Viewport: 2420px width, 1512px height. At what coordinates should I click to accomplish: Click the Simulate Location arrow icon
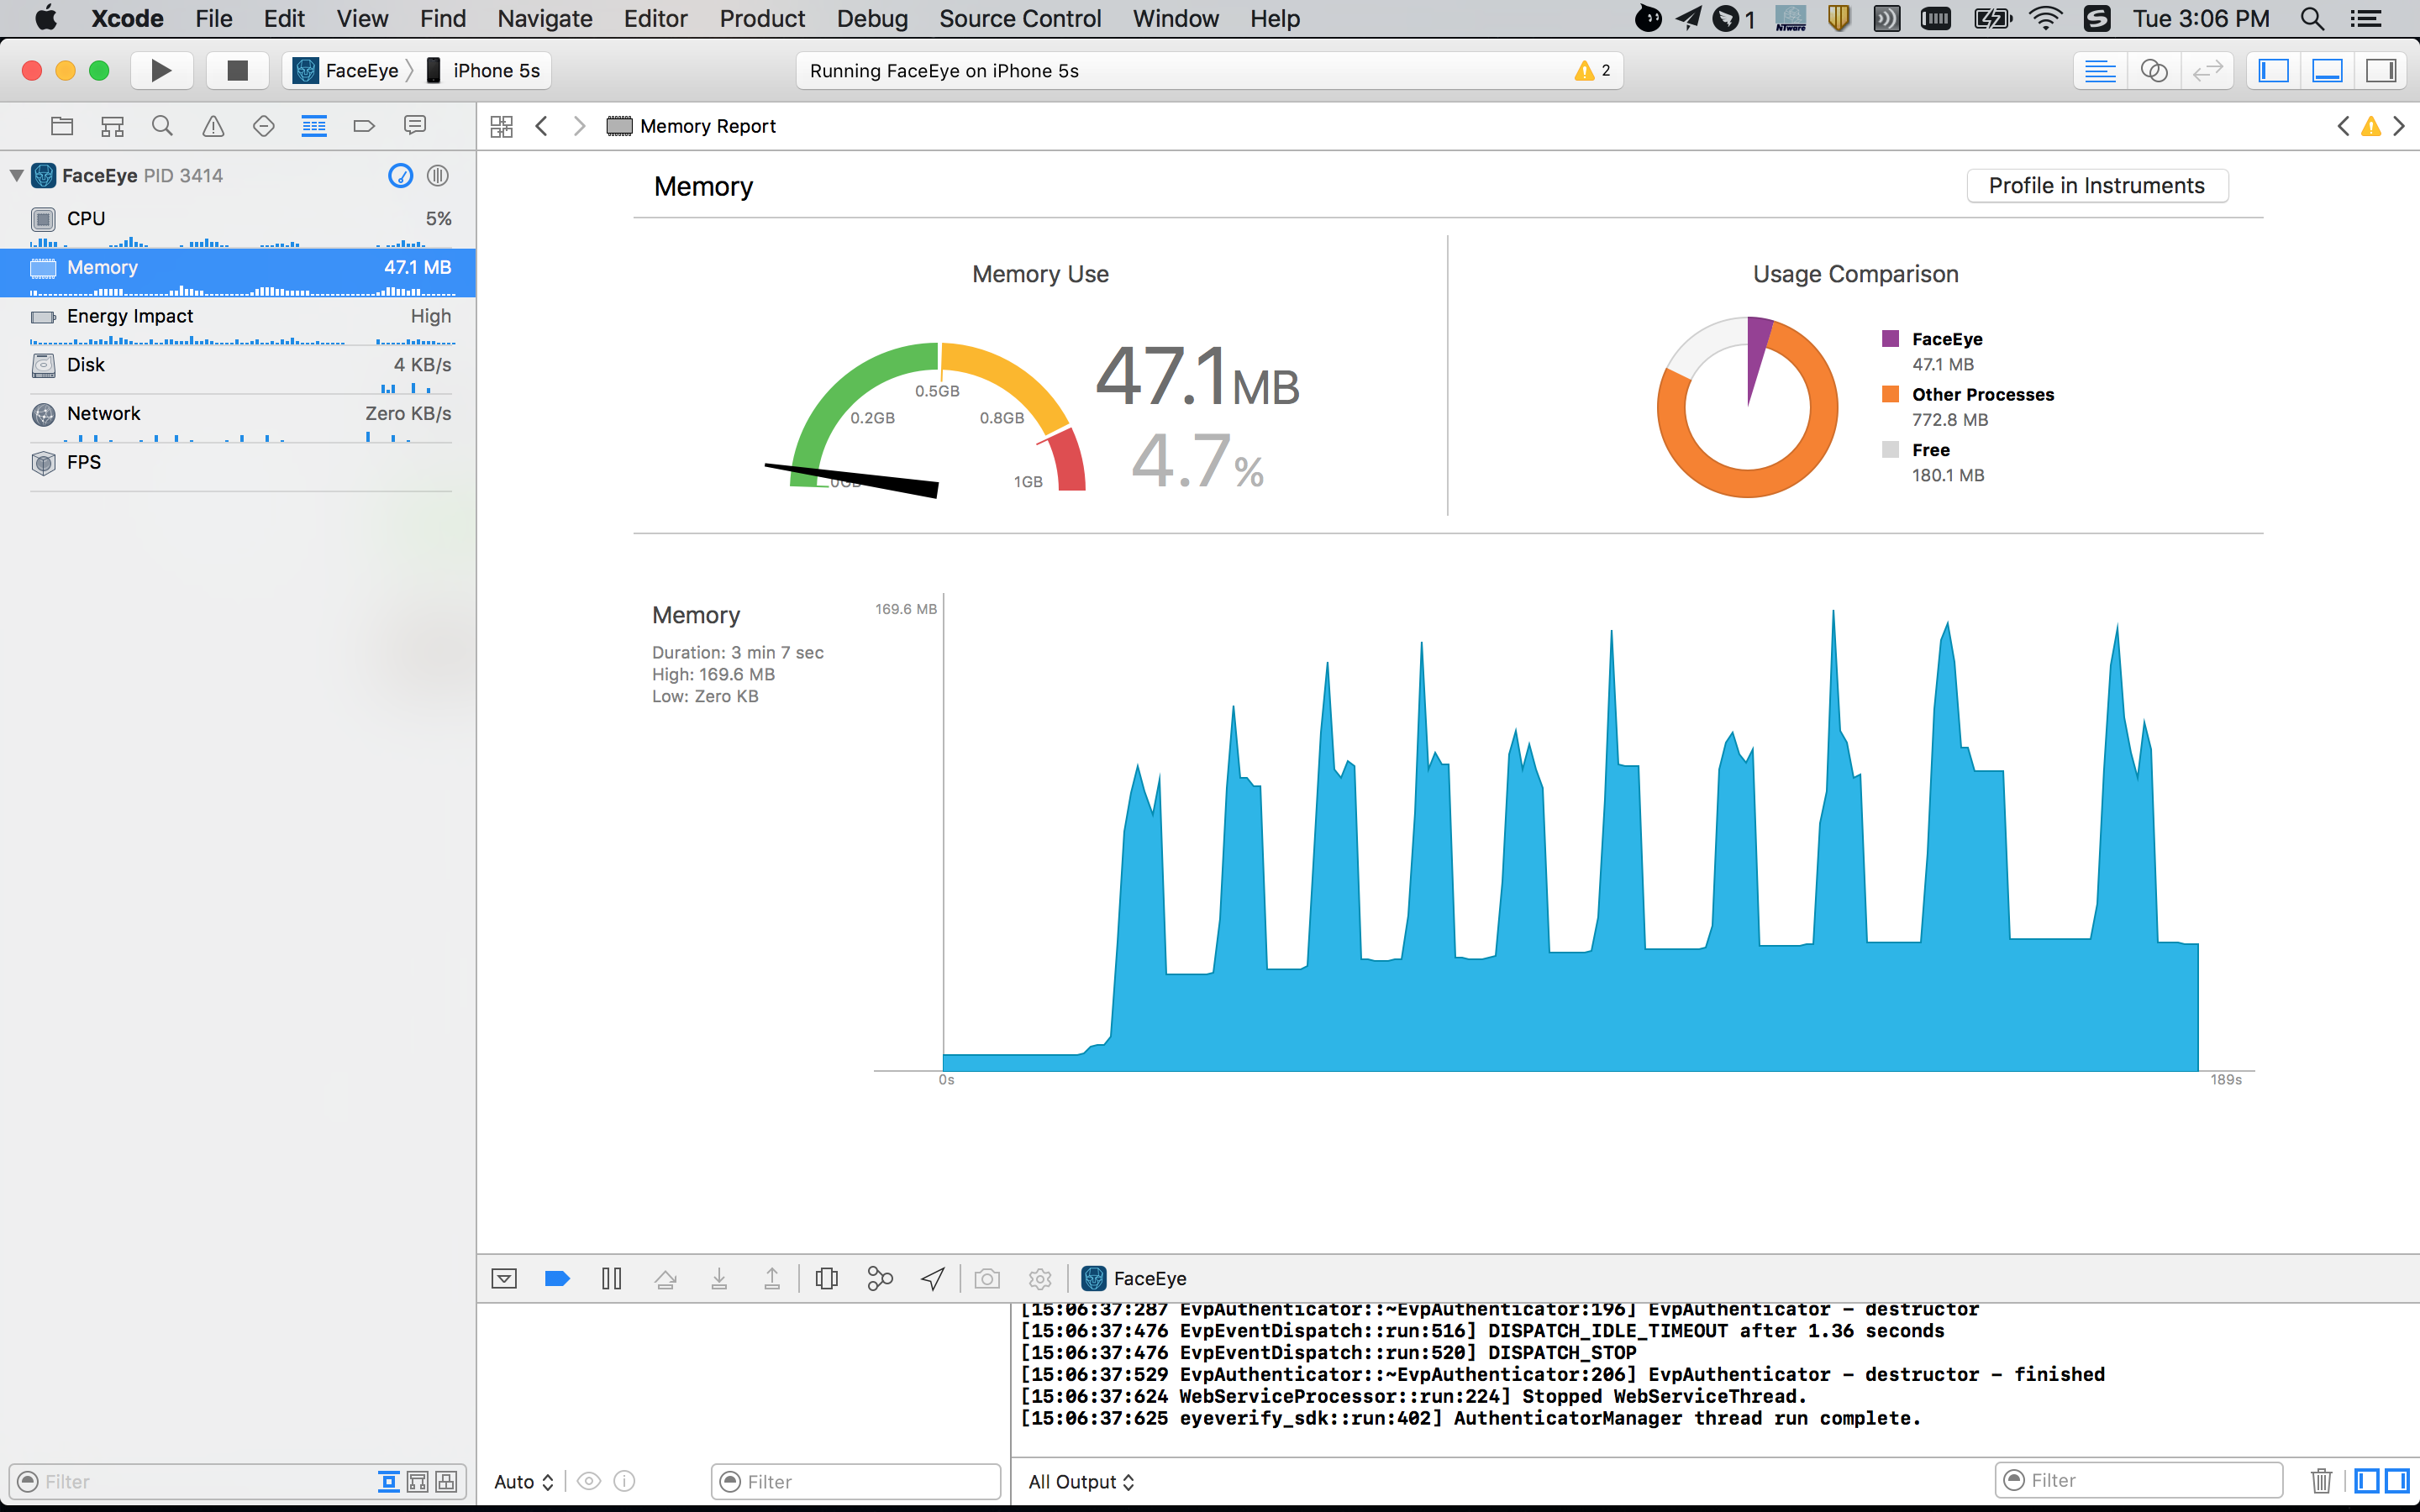pos(933,1278)
